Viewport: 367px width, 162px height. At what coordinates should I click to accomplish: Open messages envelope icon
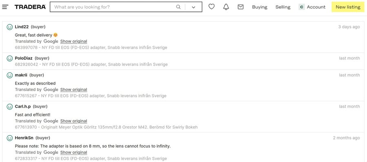pos(241,7)
